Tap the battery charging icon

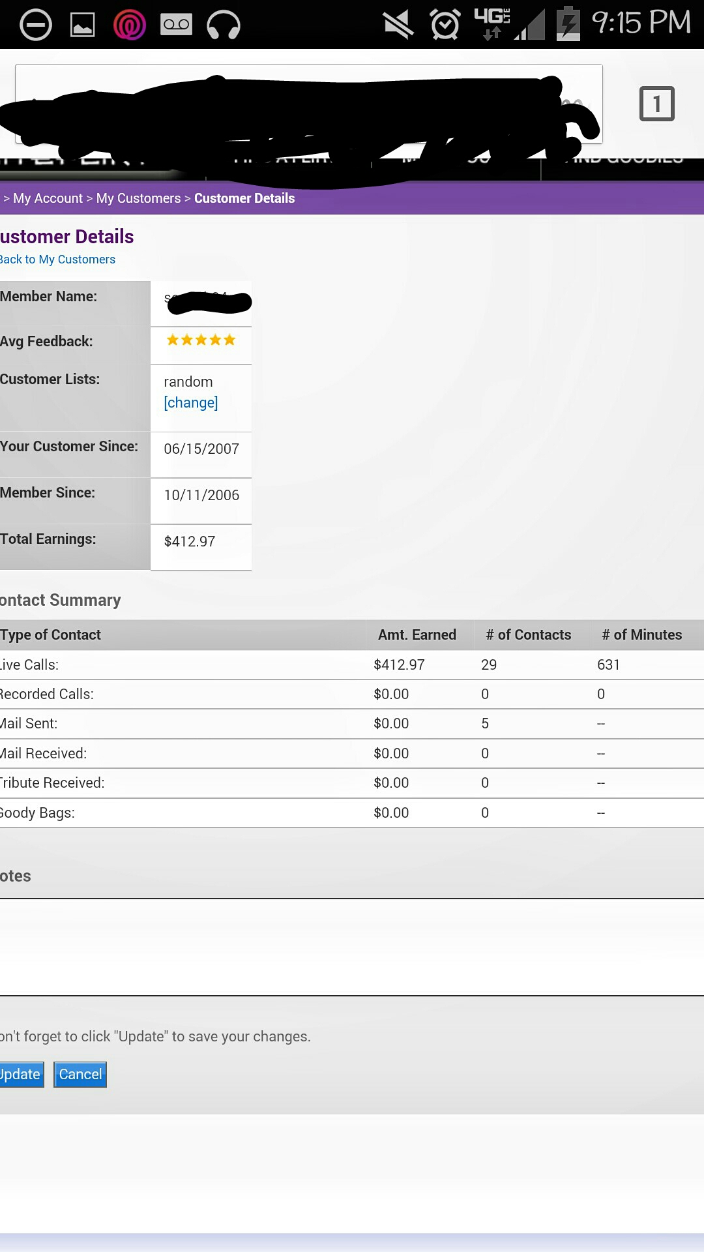(x=568, y=25)
